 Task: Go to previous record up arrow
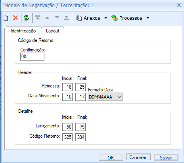click(47, 18)
